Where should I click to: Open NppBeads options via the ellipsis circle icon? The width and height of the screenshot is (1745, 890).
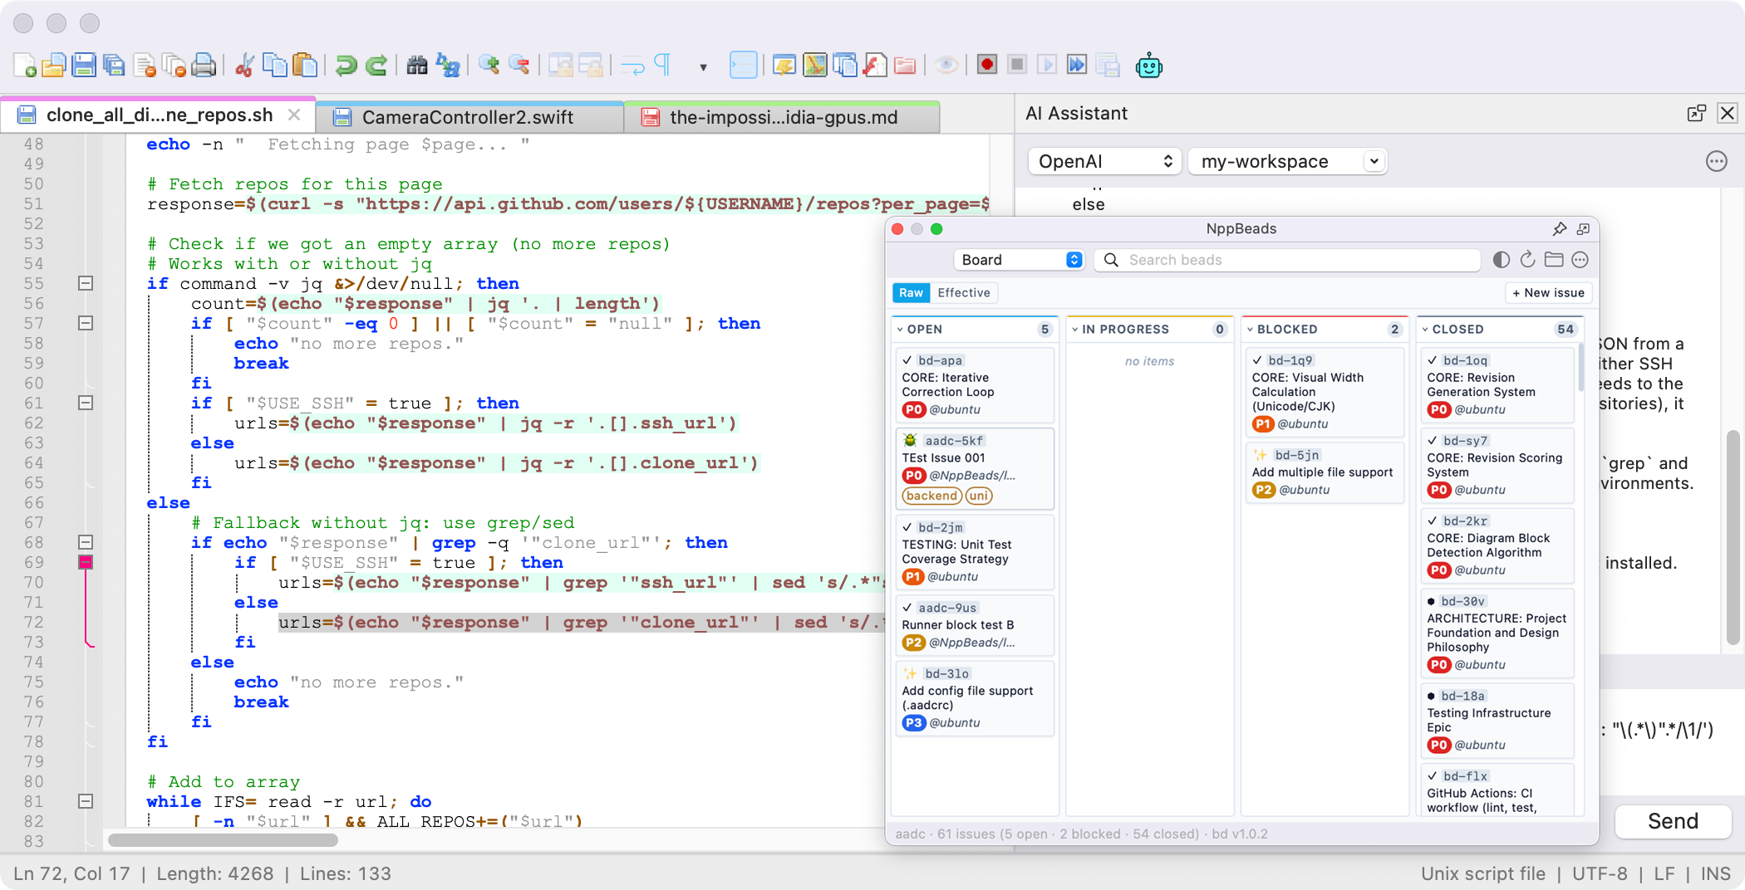click(1580, 260)
